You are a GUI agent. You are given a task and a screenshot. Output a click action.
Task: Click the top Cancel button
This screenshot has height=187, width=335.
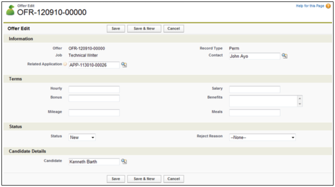174,29
